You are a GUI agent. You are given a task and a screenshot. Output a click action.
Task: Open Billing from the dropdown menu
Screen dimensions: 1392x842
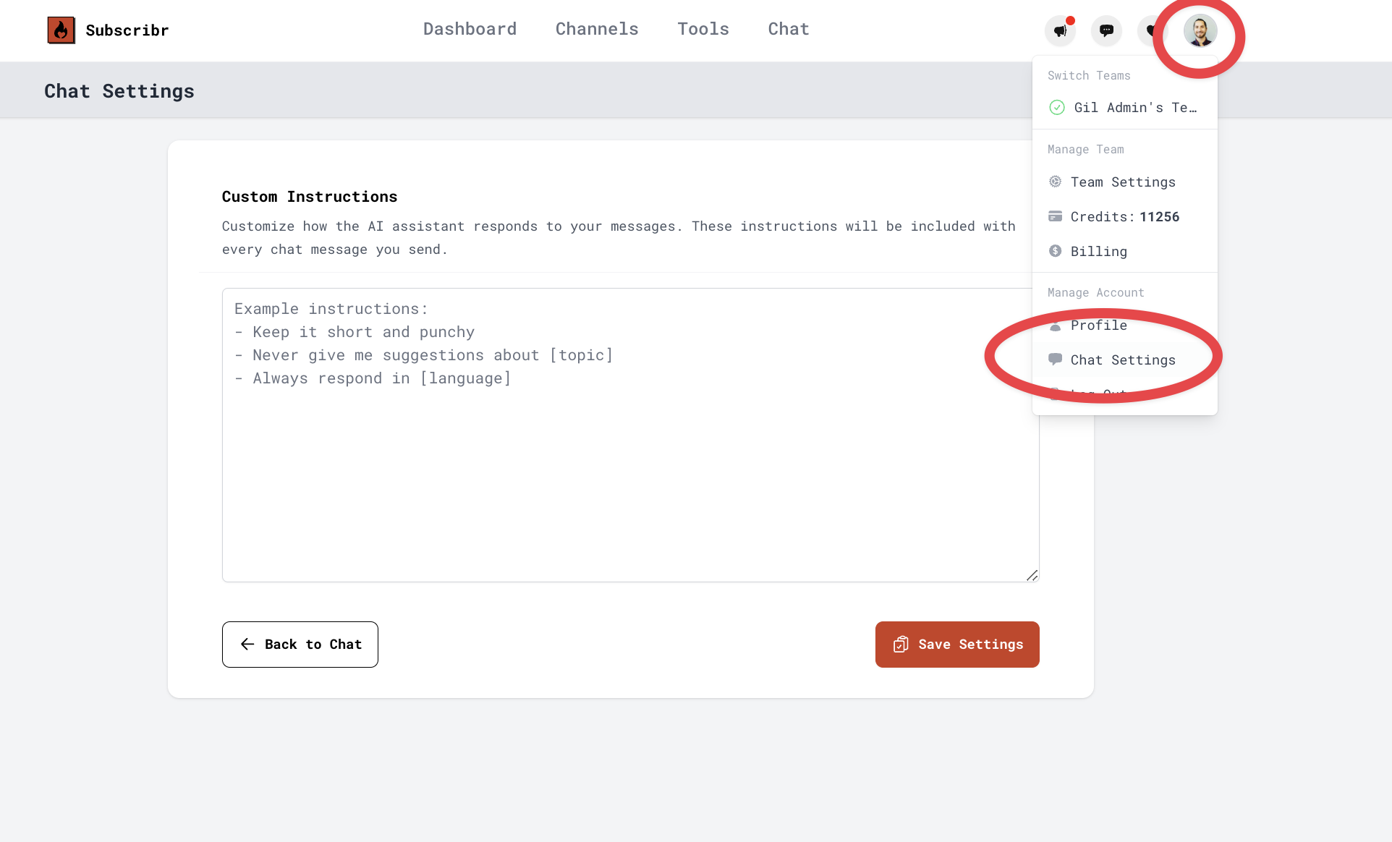[x=1124, y=252]
